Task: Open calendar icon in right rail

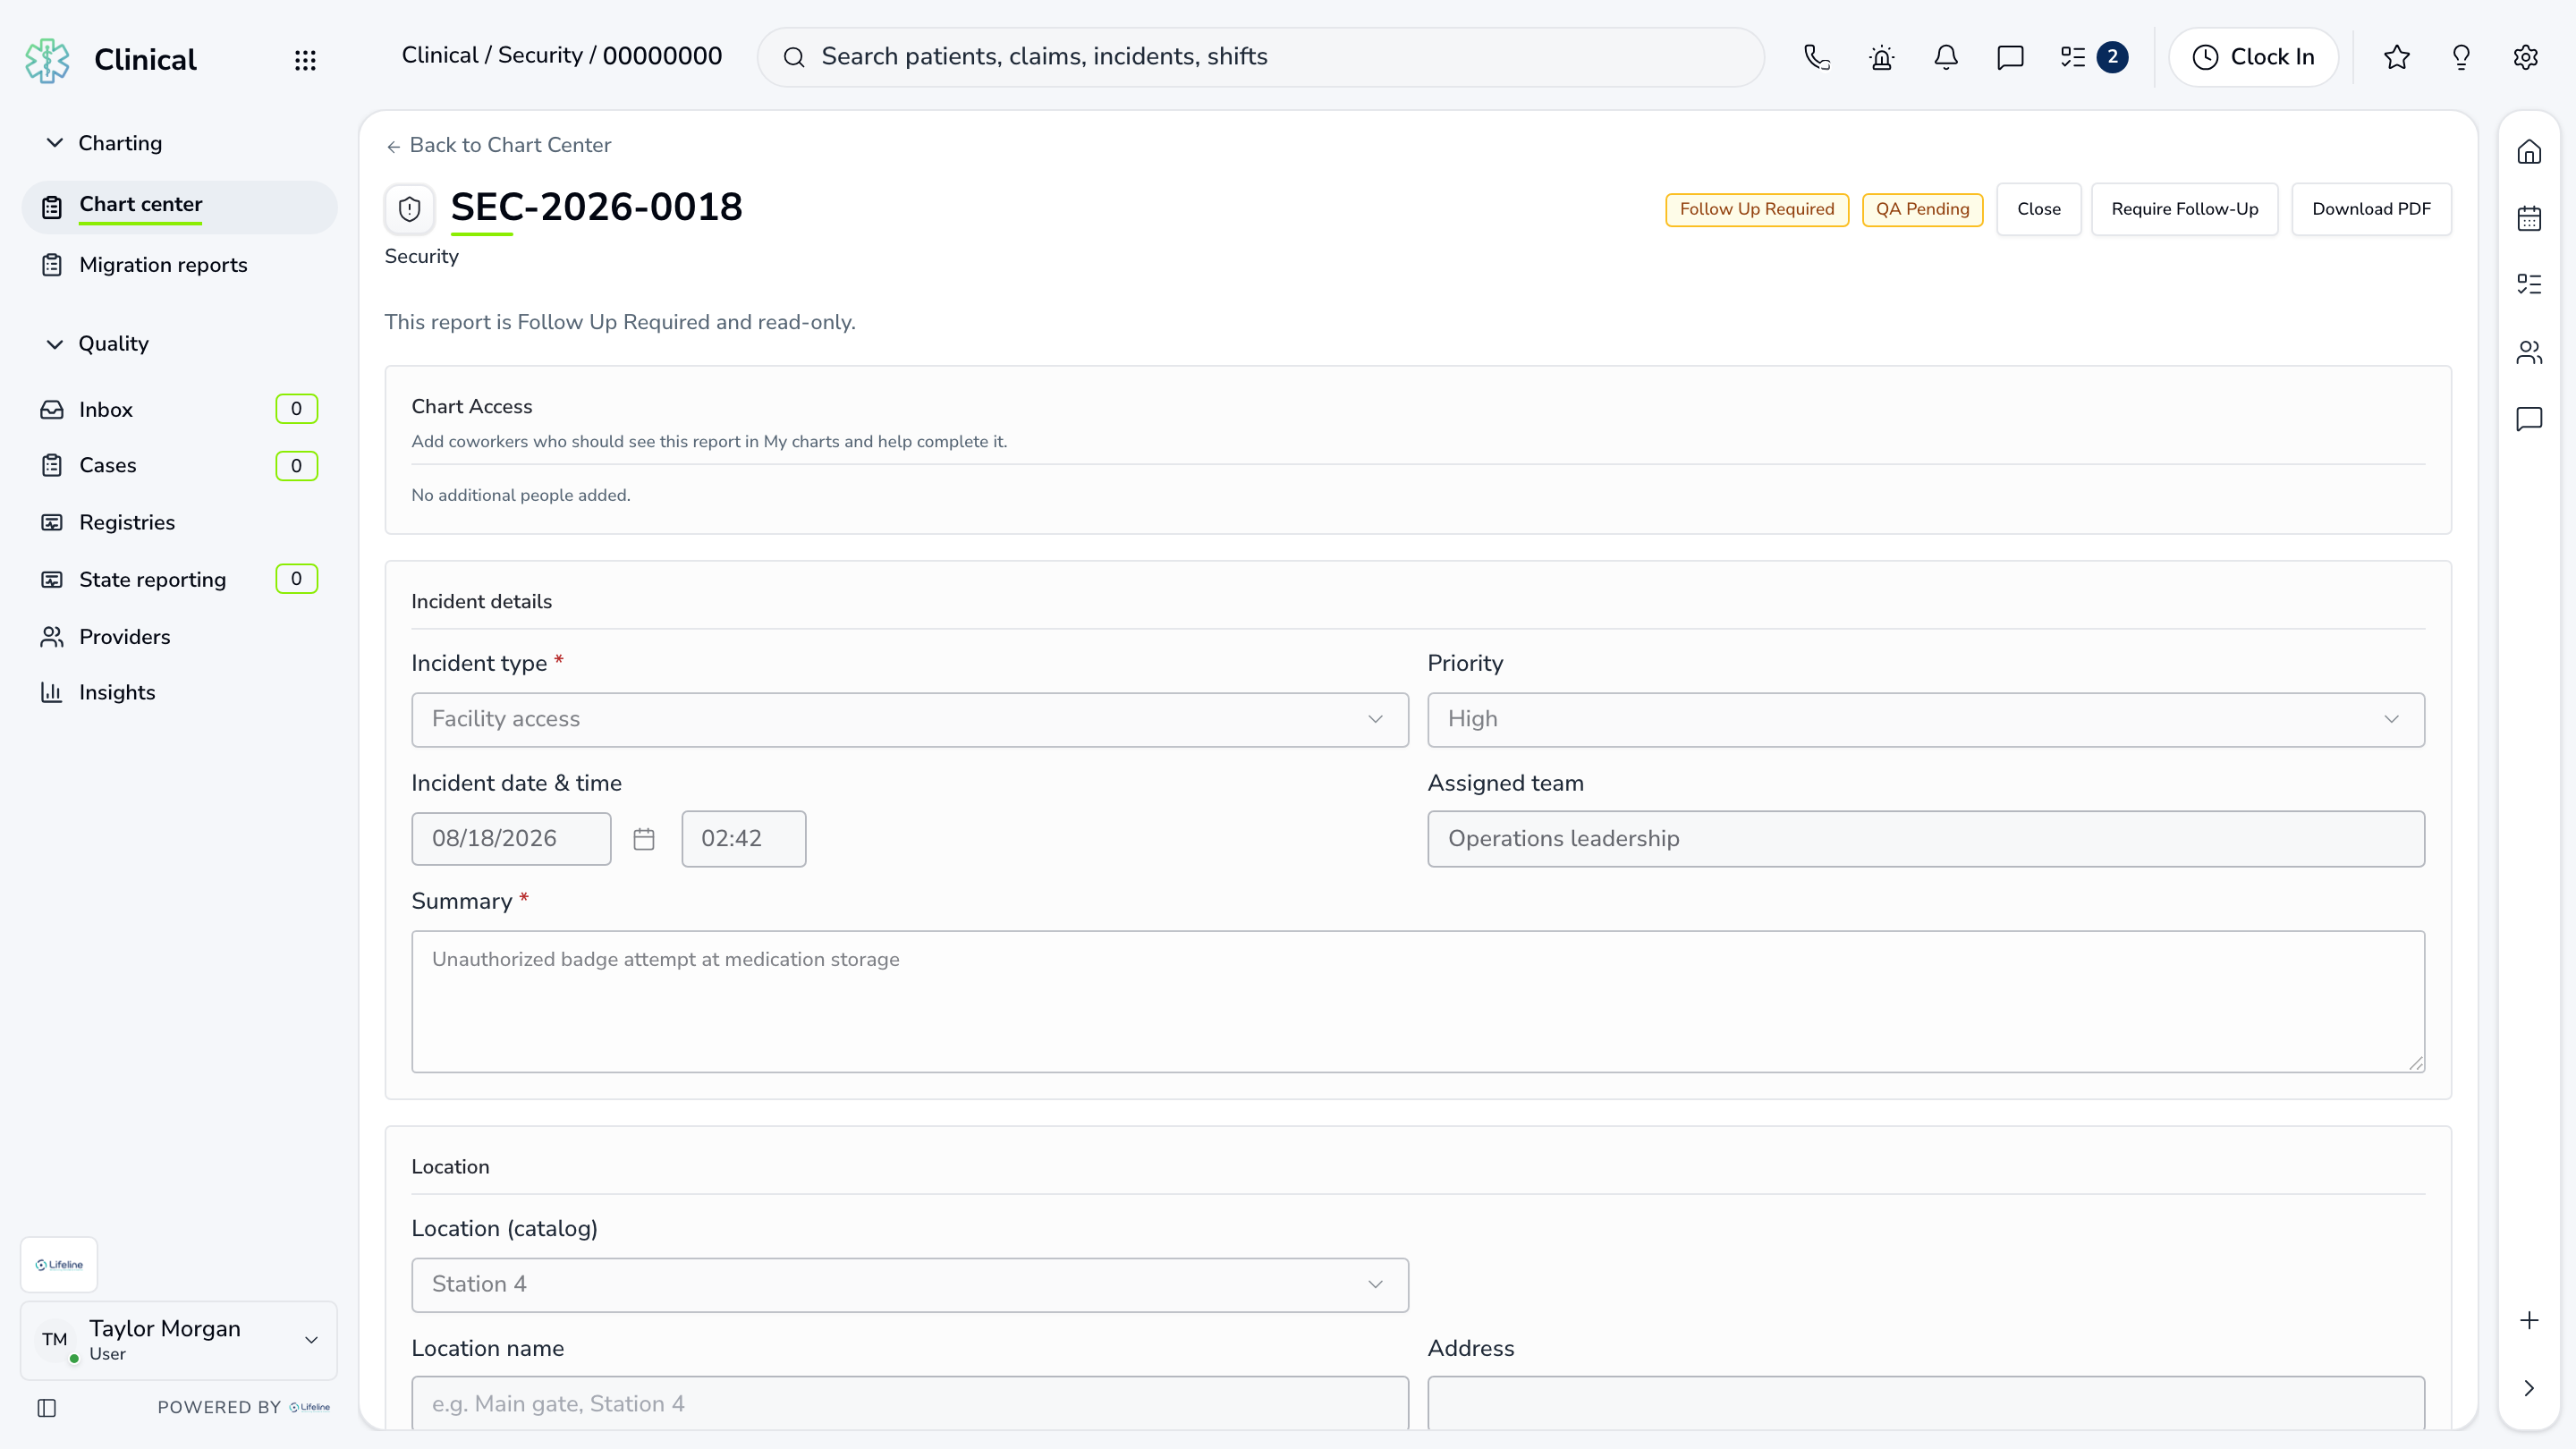Action: tap(2529, 218)
